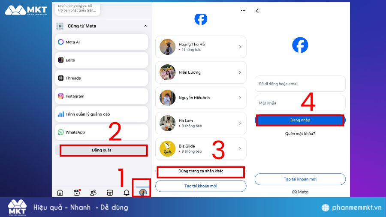Tap Tạo tài khoản mới under account list
The width and height of the screenshot is (386, 217).
[201, 186]
